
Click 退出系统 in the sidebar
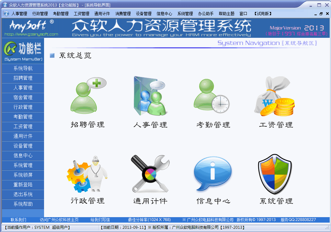[x=23, y=194]
